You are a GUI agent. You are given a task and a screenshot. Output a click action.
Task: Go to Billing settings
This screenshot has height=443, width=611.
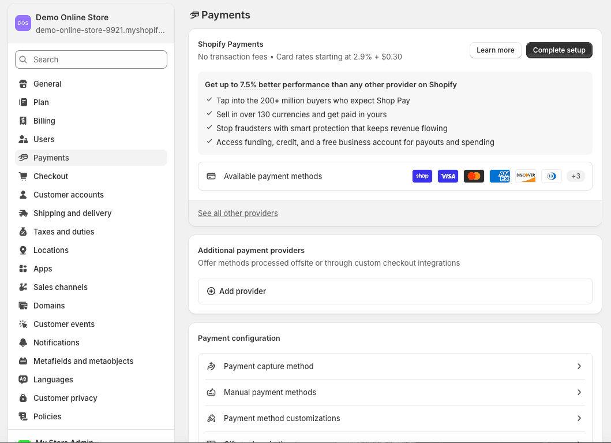(91, 121)
